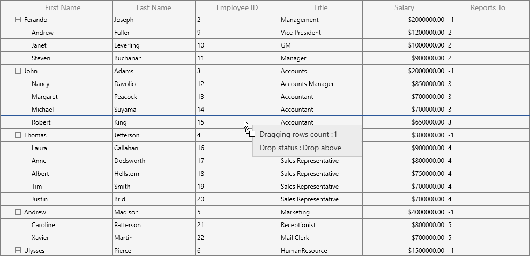The image size is (530, 256).
Task: Click the Employee ID 15 cell
Action: [x=237, y=122]
